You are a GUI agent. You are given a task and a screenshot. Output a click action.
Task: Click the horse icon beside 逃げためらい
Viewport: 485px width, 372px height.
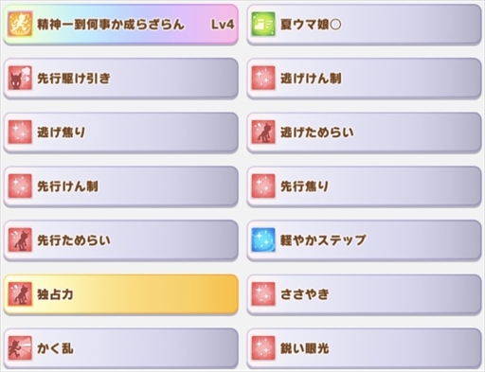263,132
